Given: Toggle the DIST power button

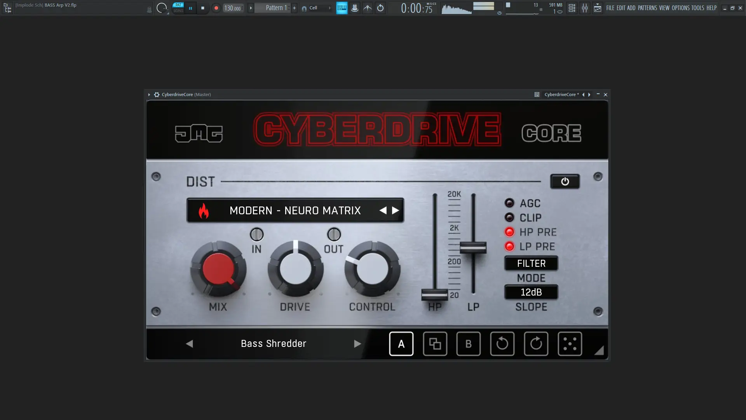Looking at the screenshot, I should click(x=565, y=182).
